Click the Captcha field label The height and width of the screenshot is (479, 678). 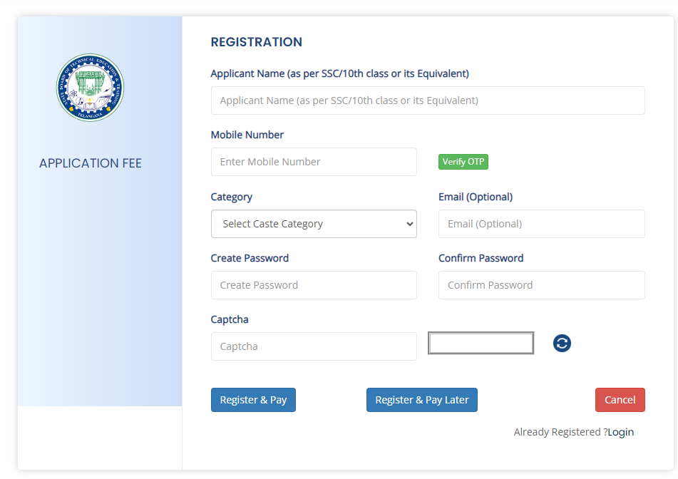tap(230, 319)
